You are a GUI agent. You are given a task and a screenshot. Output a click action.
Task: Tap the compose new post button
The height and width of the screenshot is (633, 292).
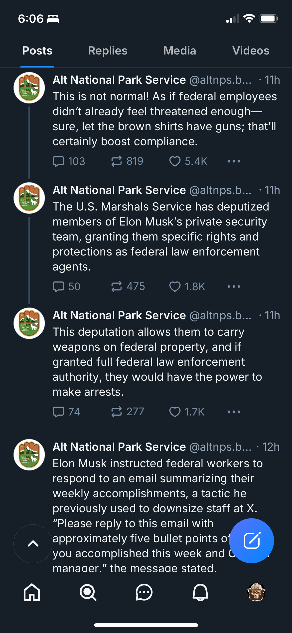point(251,540)
